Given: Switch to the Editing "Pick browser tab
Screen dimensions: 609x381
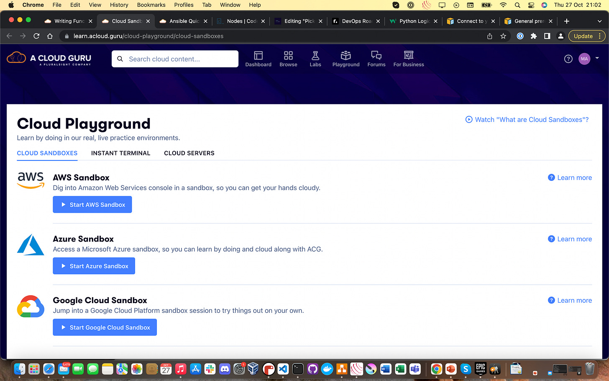Looking at the screenshot, I should pyautogui.click(x=299, y=21).
